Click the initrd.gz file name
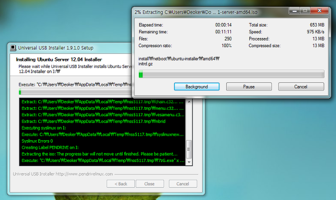The image size is (336, 200). [146, 64]
